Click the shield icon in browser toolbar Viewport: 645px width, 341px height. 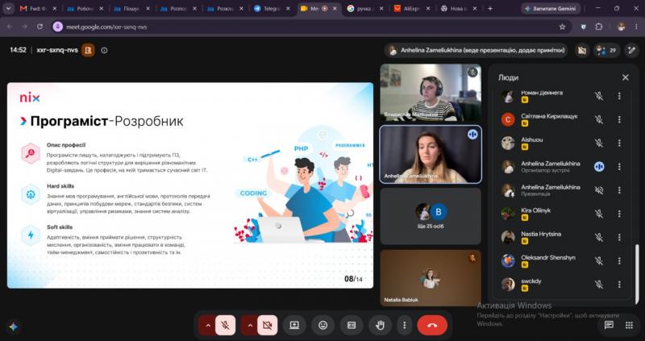pos(583,27)
